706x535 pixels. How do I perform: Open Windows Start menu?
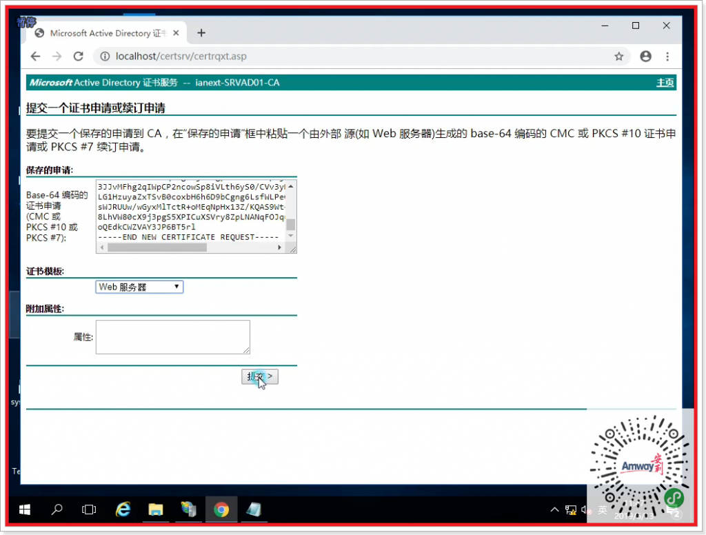[25, 510]
